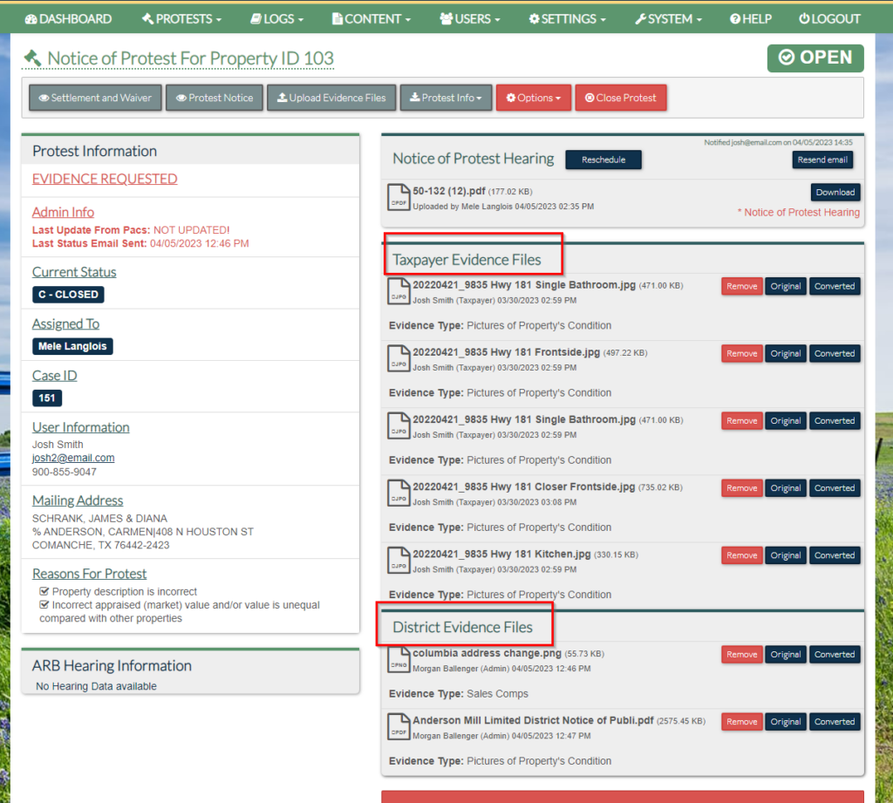This screenshot has height=803, width=893.
Task: Click the PDF file icon for 50-132 (12).pdf
Action: (x=399, y=197)
